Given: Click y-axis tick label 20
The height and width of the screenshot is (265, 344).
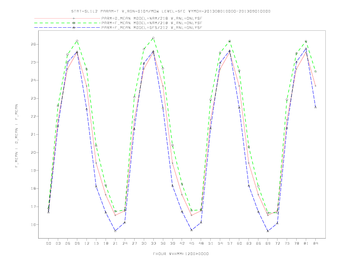Looking at the screenshot, I should [33, 152].
